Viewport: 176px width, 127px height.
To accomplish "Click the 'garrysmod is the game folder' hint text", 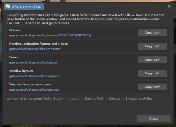I will click(80, 99).
